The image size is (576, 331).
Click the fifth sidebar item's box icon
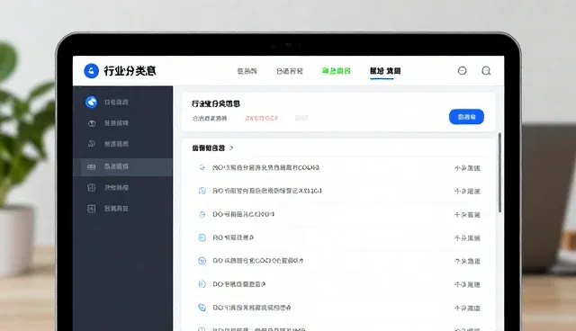[91, 187]
